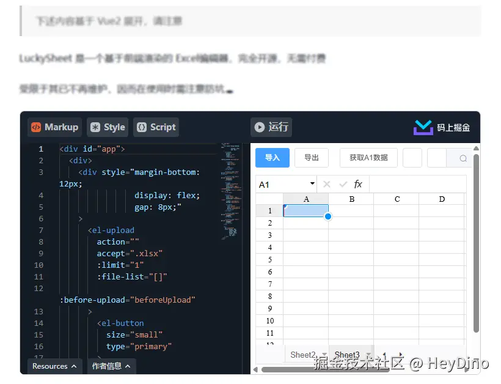Screen dimensions: 501x384
Task: Select column D header
Action: click(x=442, y=199)
